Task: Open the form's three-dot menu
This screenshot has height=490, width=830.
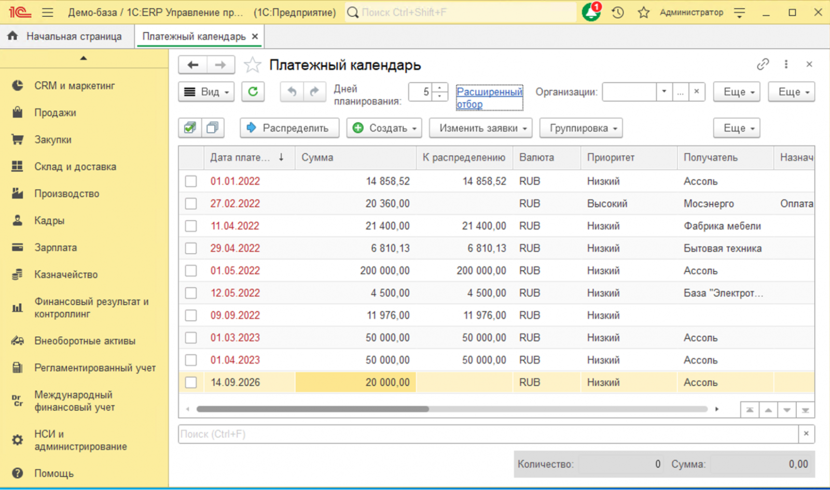Action: pyautogui.click(x=786, y=64)
